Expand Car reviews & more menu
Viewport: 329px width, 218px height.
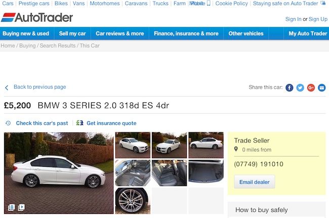120,33
